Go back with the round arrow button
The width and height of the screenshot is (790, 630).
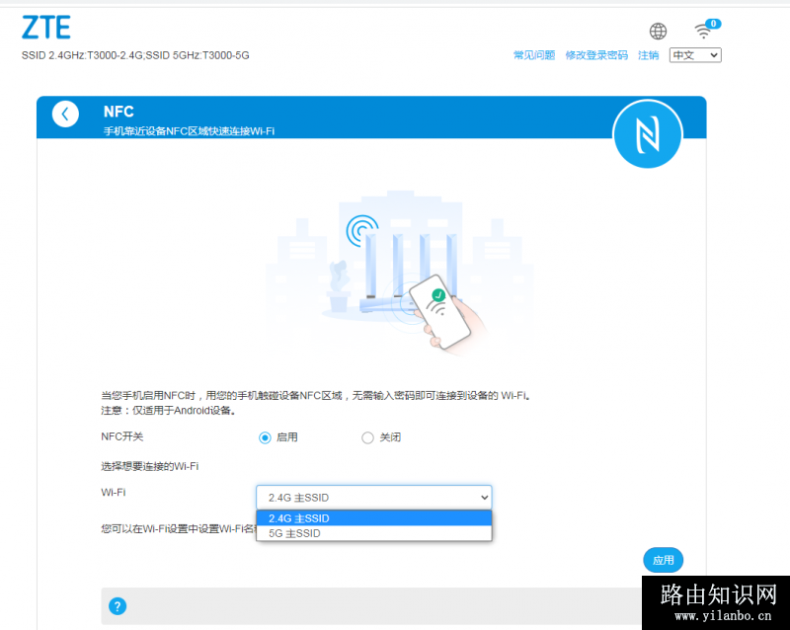coord(65,114)
